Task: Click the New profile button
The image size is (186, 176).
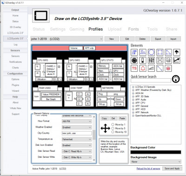Action: point(112,39)
